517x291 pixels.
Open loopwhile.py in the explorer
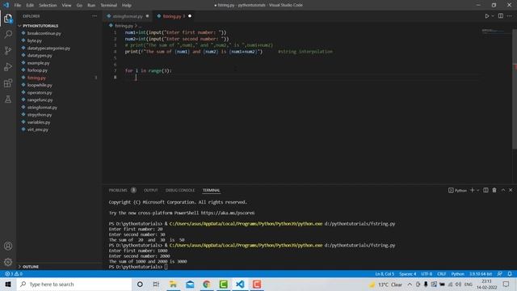point(40,85)
